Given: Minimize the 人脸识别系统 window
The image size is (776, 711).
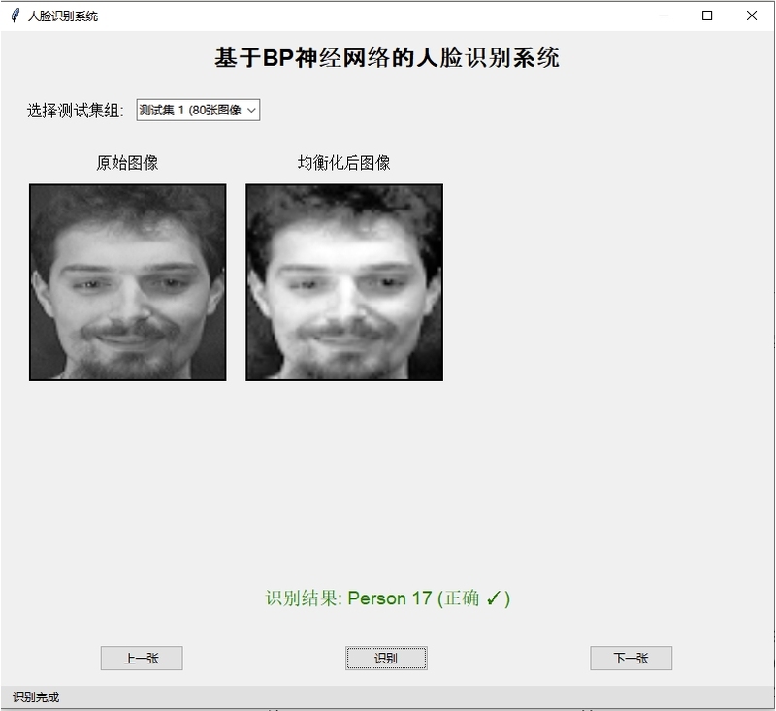Looking at the screenshot, I should click(663, 16).
